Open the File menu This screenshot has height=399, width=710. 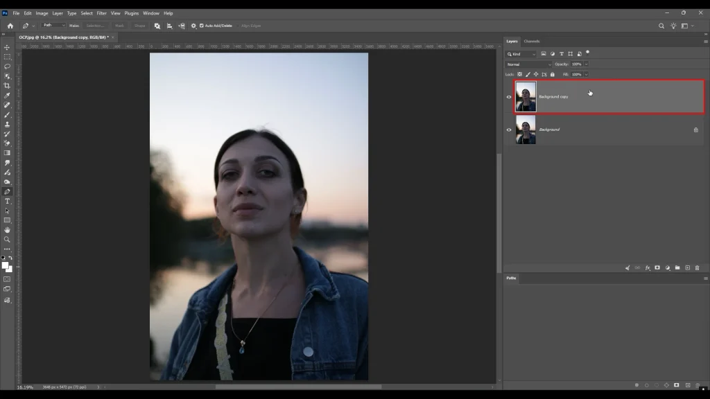(x=16, y=13)
